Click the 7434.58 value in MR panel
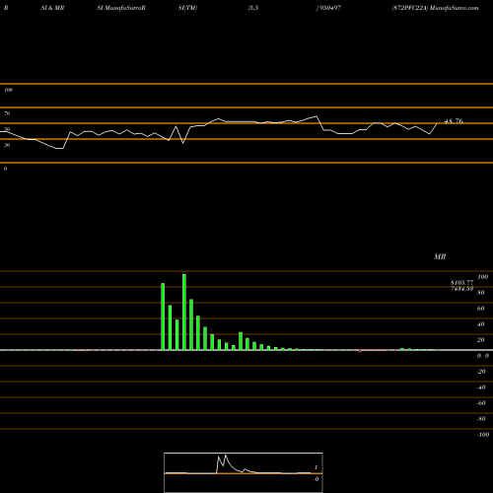Screen dimensions: 493x493 pos(462,289)
